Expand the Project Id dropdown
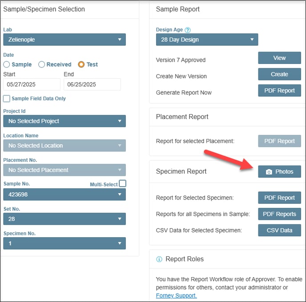The image size is (306, 302). 64,121
